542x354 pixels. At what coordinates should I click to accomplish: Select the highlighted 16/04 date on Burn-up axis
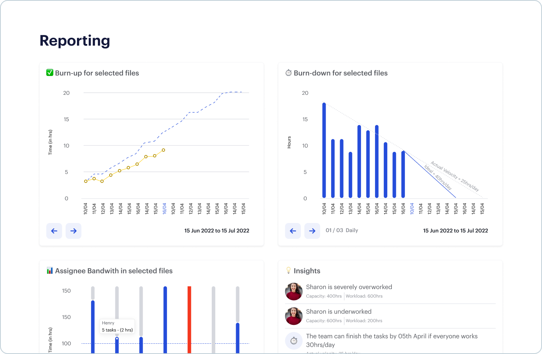165,208
